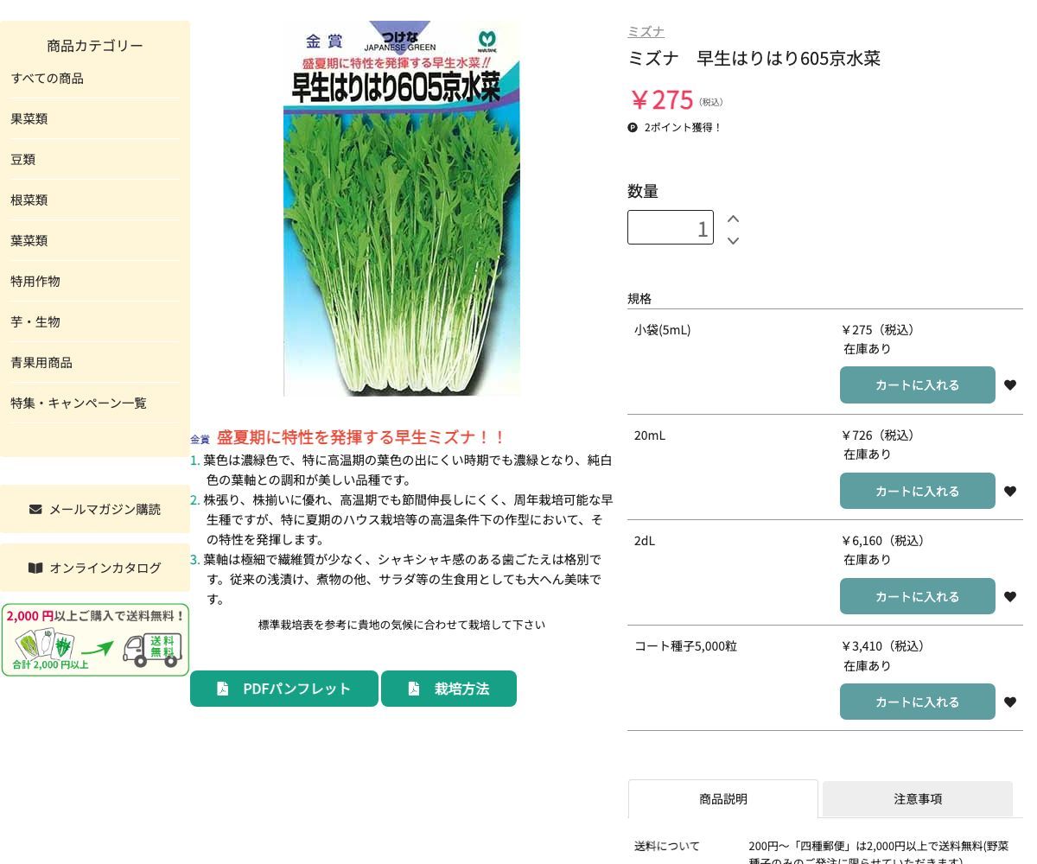Screen dimensions: 1037x864
Task: Click the down chevron to decrease quantity
Action: 733,241
